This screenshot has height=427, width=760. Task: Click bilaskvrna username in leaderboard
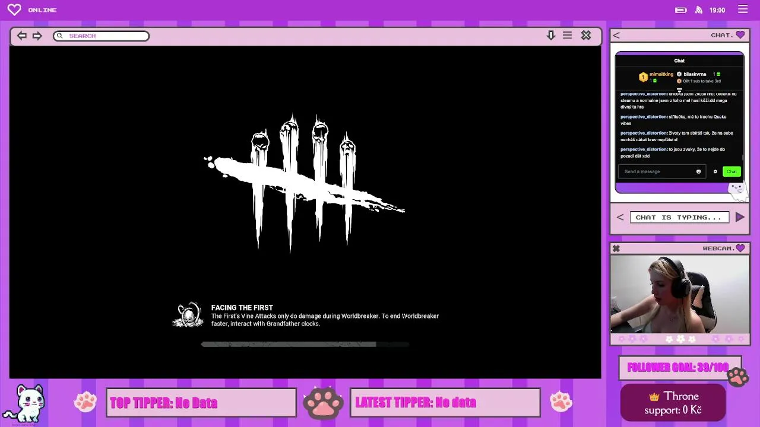click(x=695, y=74)
